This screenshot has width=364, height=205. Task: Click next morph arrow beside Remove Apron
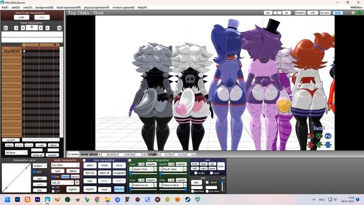tap(185, 185)
